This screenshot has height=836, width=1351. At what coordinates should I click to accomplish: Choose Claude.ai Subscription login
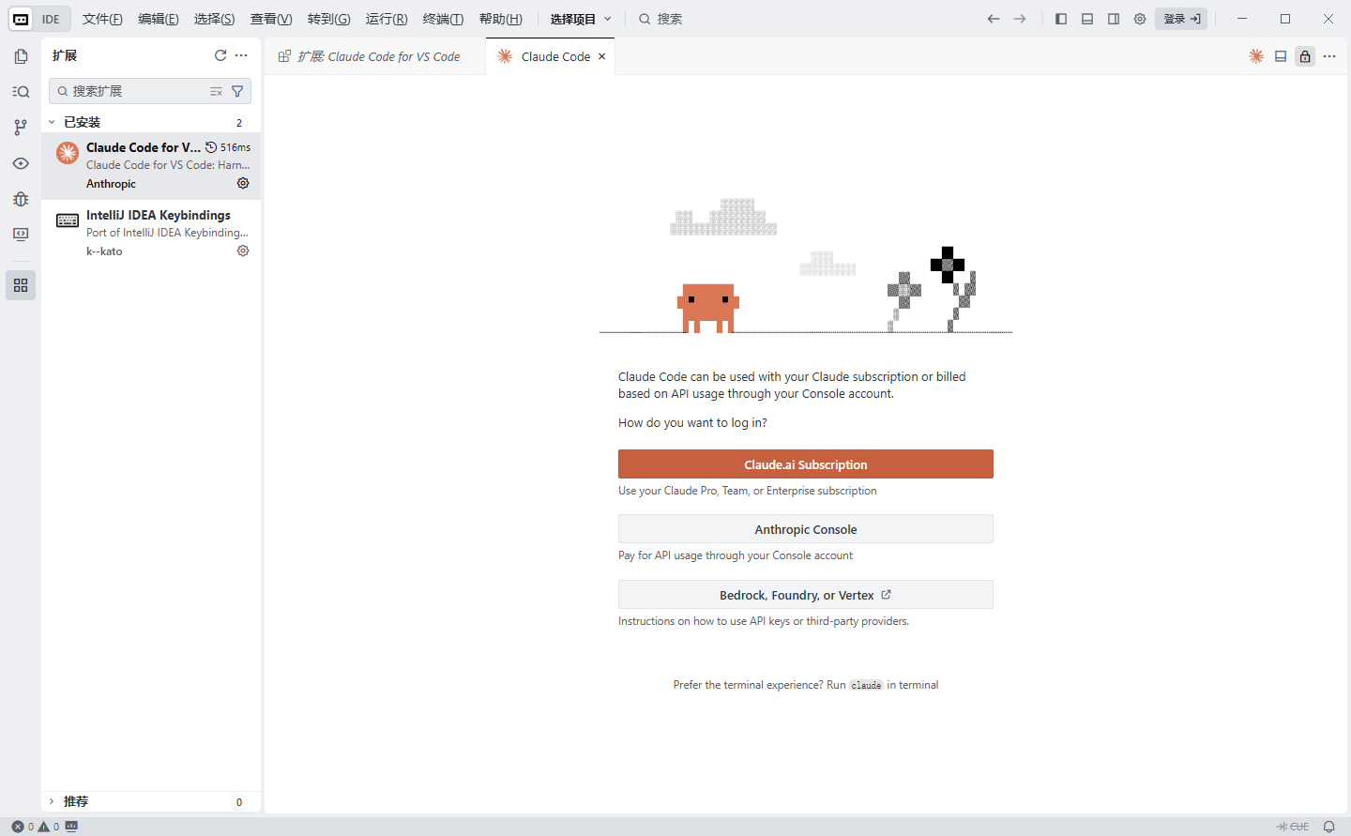[806, 464]
